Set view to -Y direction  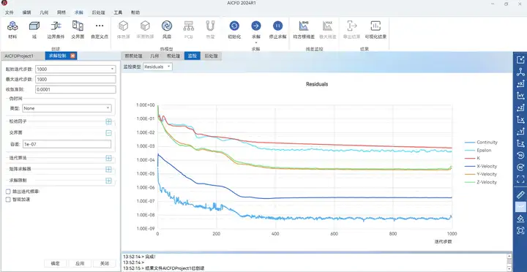click(x=520, y=132)
